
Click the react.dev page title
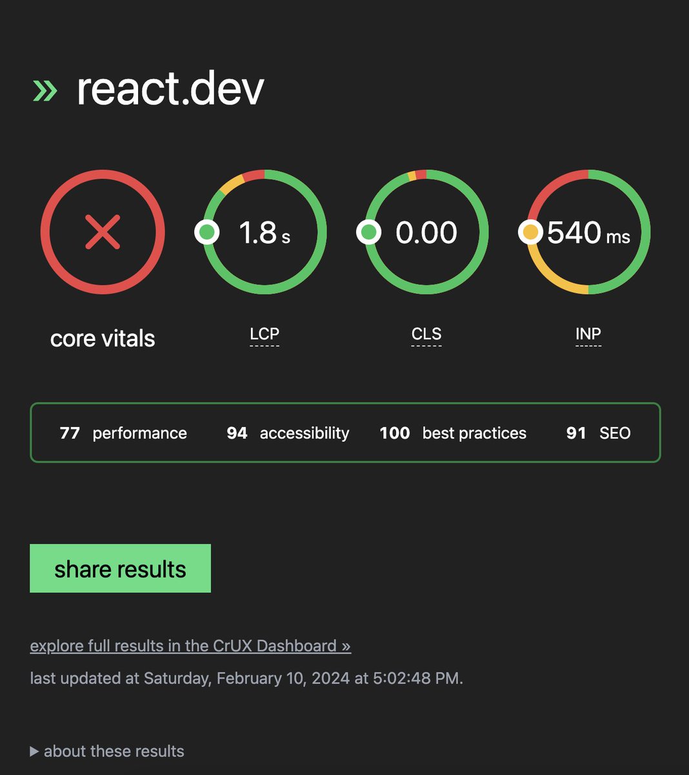170,89
